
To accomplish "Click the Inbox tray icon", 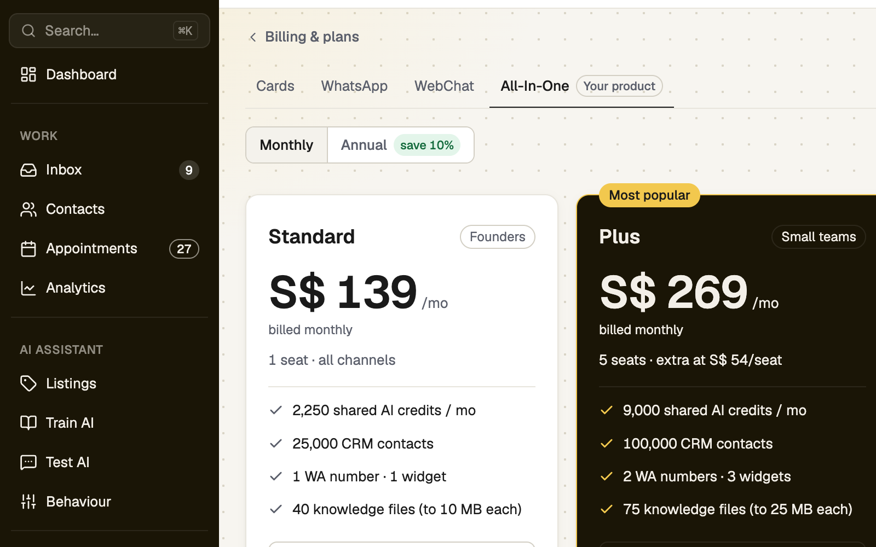I will tap(28, 170).
